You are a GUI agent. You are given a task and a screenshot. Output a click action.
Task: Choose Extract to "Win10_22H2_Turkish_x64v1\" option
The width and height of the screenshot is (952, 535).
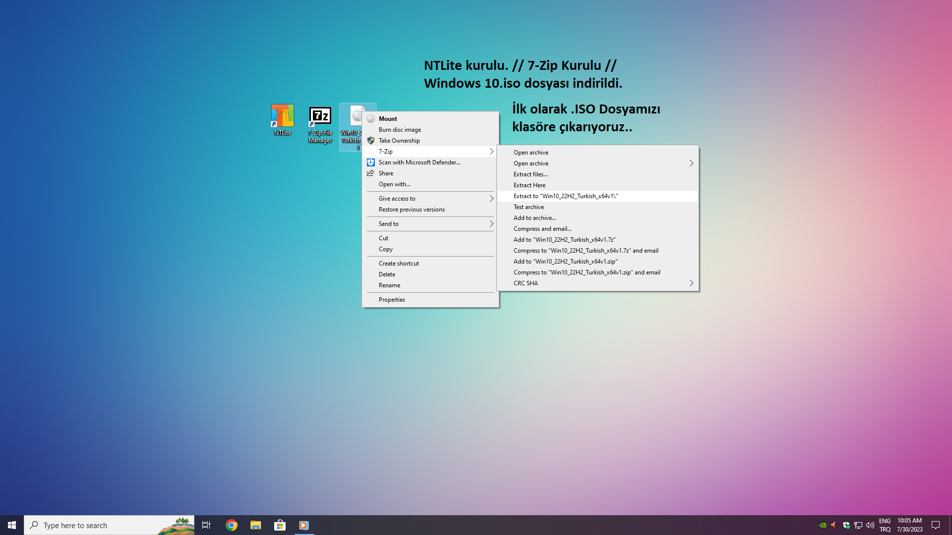pos(566,196)
